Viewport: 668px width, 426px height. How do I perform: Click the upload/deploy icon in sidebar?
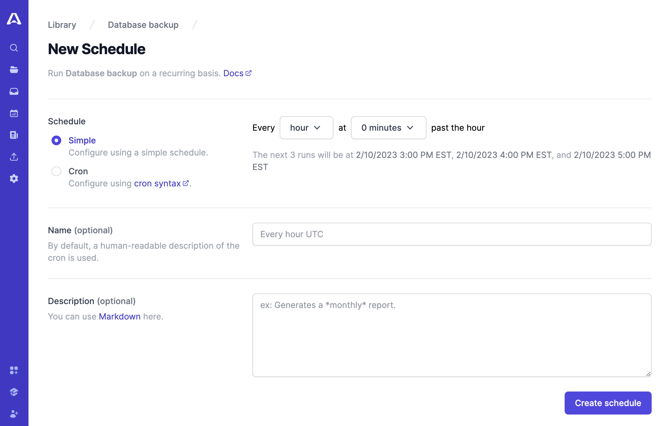tap(14, 157)
